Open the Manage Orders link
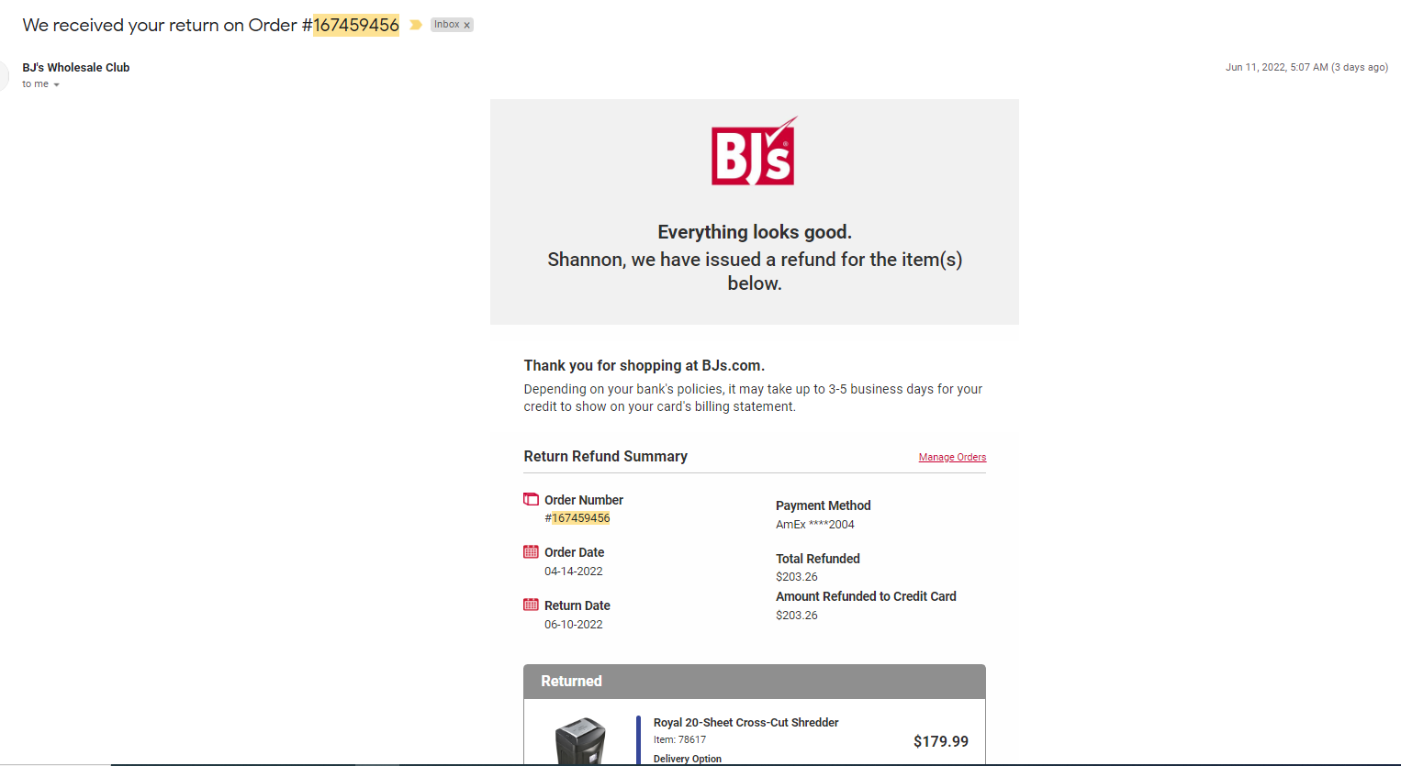Image resolution: width=1401 pixels, height=766 pixels. point(952,457)
